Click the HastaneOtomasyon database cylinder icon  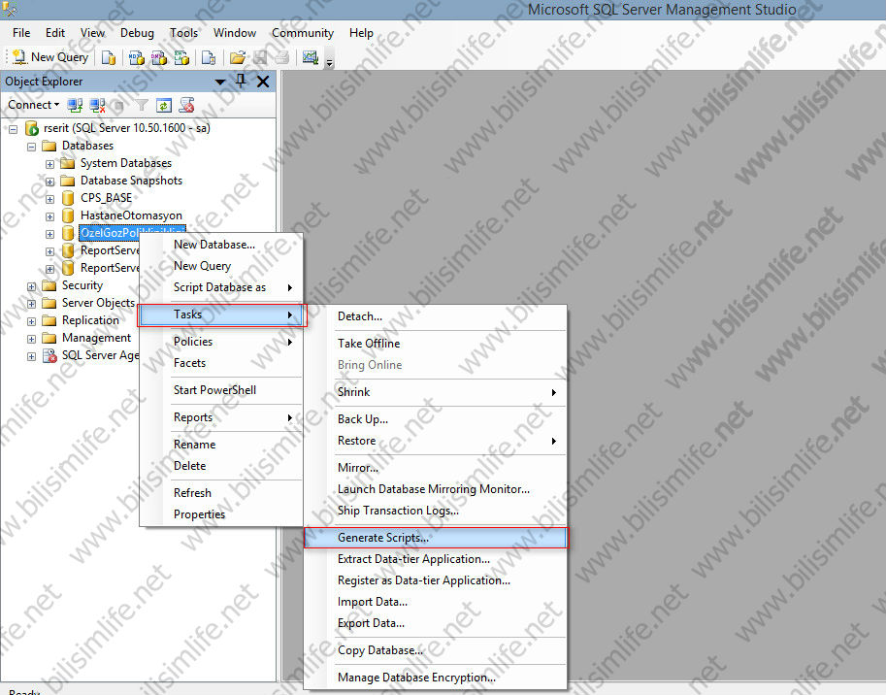pyautogui.click(x=68, y=215)
